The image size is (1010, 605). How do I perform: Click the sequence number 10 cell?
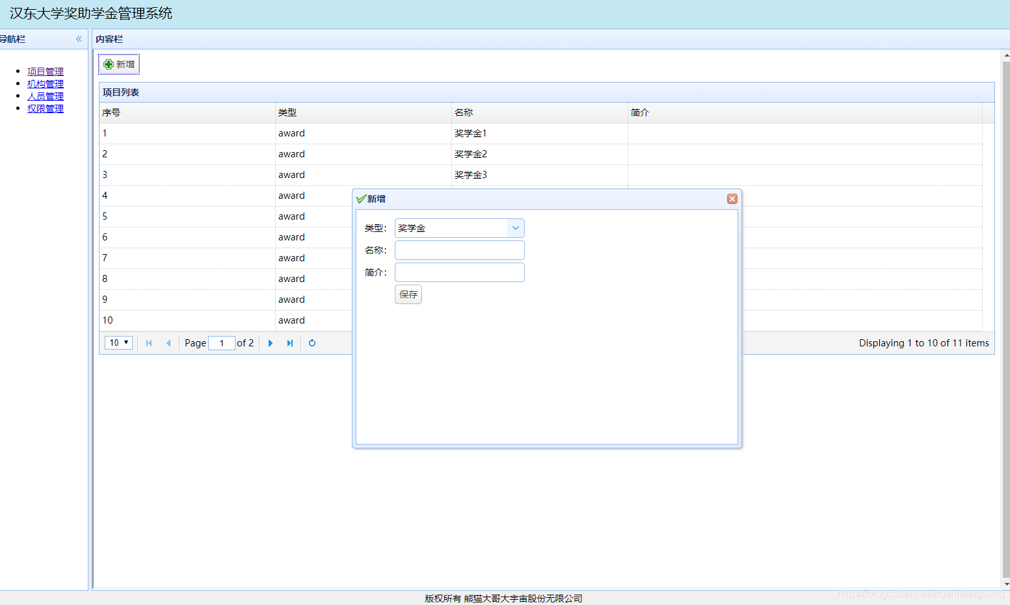(x=187, y=320)
